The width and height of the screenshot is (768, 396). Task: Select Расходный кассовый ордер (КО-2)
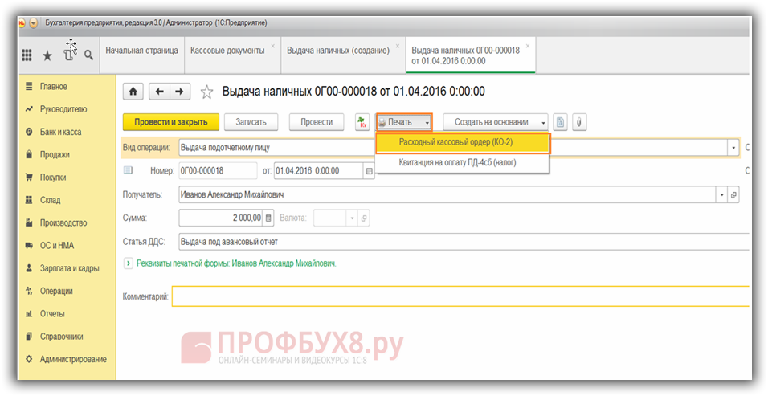[x=461, y=142]
